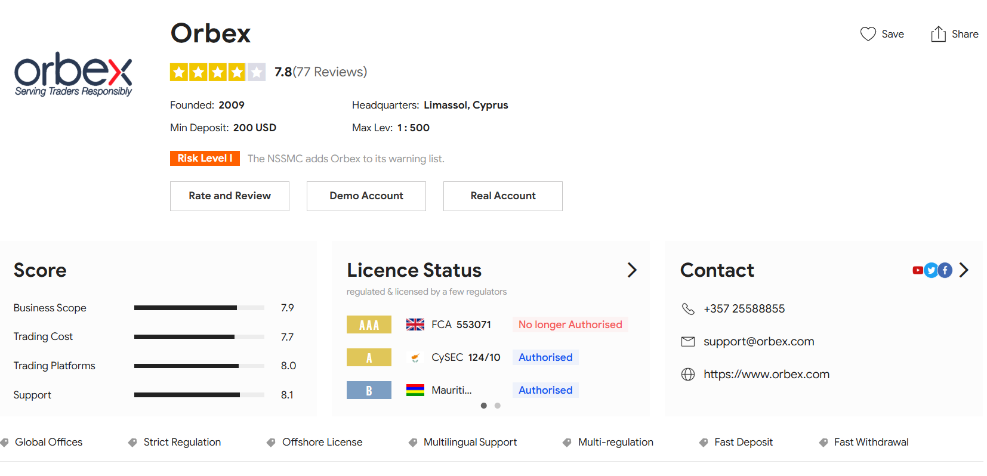Click the support@orbex.com email address
The width and height of the screenshot is (987, 476).
[x=758, y=342]
